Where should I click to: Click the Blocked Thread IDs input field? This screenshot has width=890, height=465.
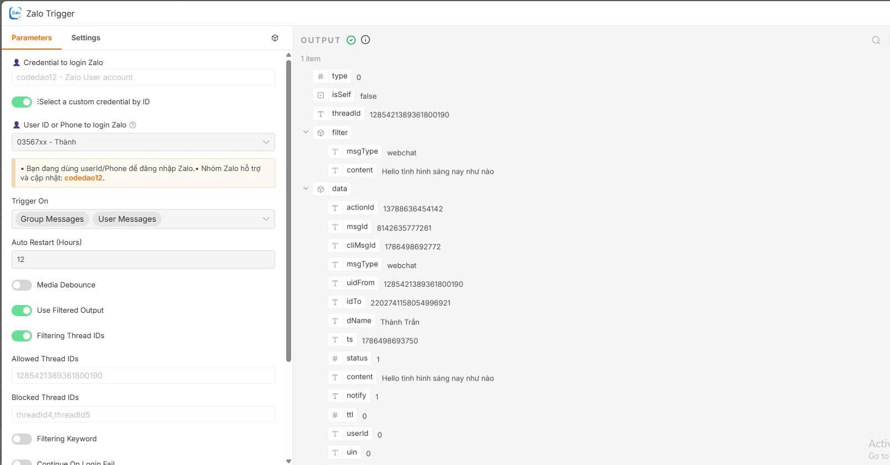(143, 415)
